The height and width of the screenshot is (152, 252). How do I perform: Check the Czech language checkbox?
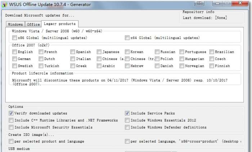click(212, 59)
